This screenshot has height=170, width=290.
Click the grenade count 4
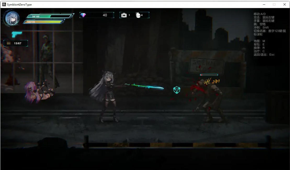[x=142, y=15]
